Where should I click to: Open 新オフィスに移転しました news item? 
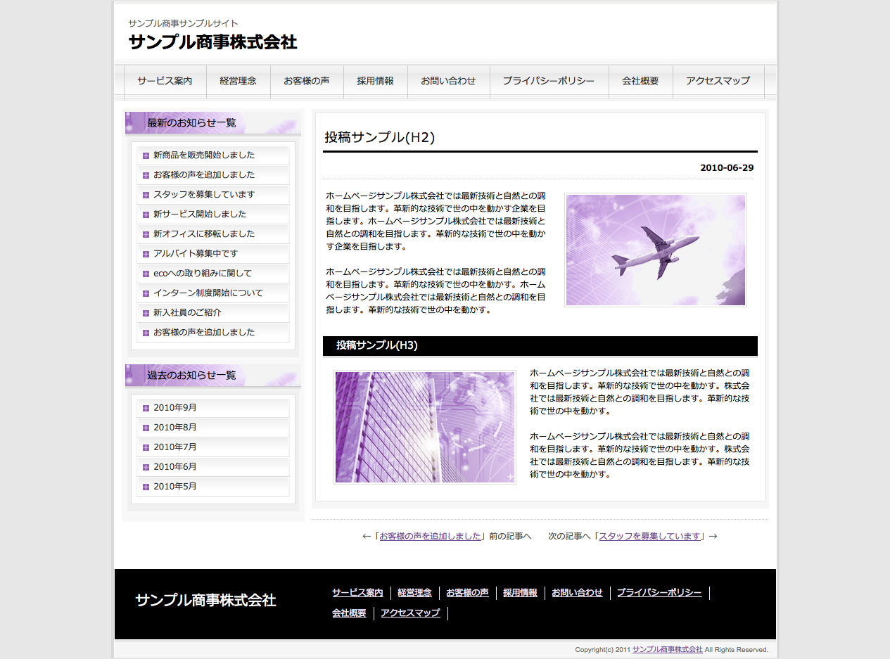pyautogui.click(x=204, y=234)
